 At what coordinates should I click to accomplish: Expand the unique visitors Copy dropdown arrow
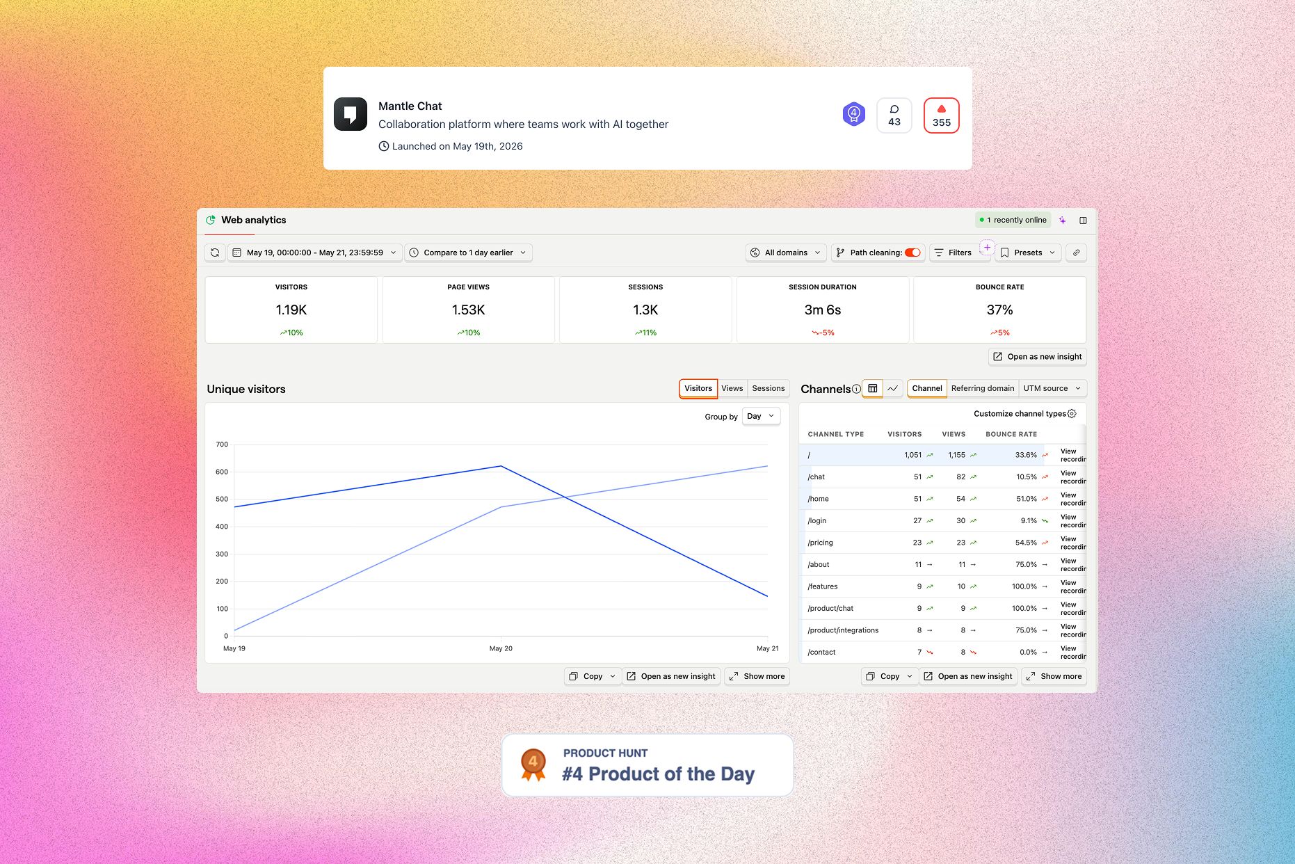(613, 676)
